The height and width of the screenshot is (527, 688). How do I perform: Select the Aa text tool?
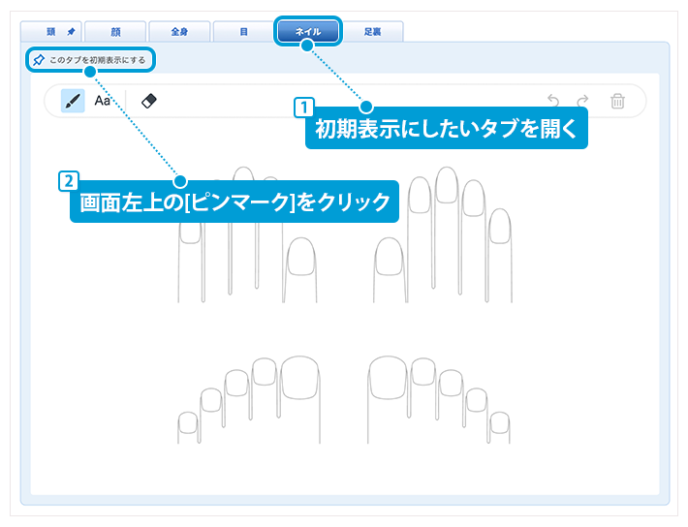point(102,101)
